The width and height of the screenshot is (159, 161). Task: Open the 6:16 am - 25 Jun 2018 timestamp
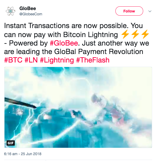[x=23, y=154]
